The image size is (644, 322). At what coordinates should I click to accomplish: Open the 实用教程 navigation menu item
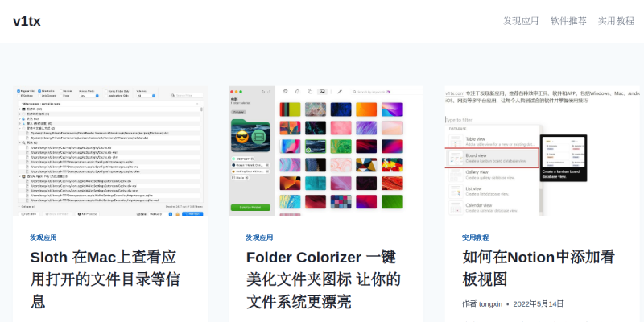pos(616,21)
